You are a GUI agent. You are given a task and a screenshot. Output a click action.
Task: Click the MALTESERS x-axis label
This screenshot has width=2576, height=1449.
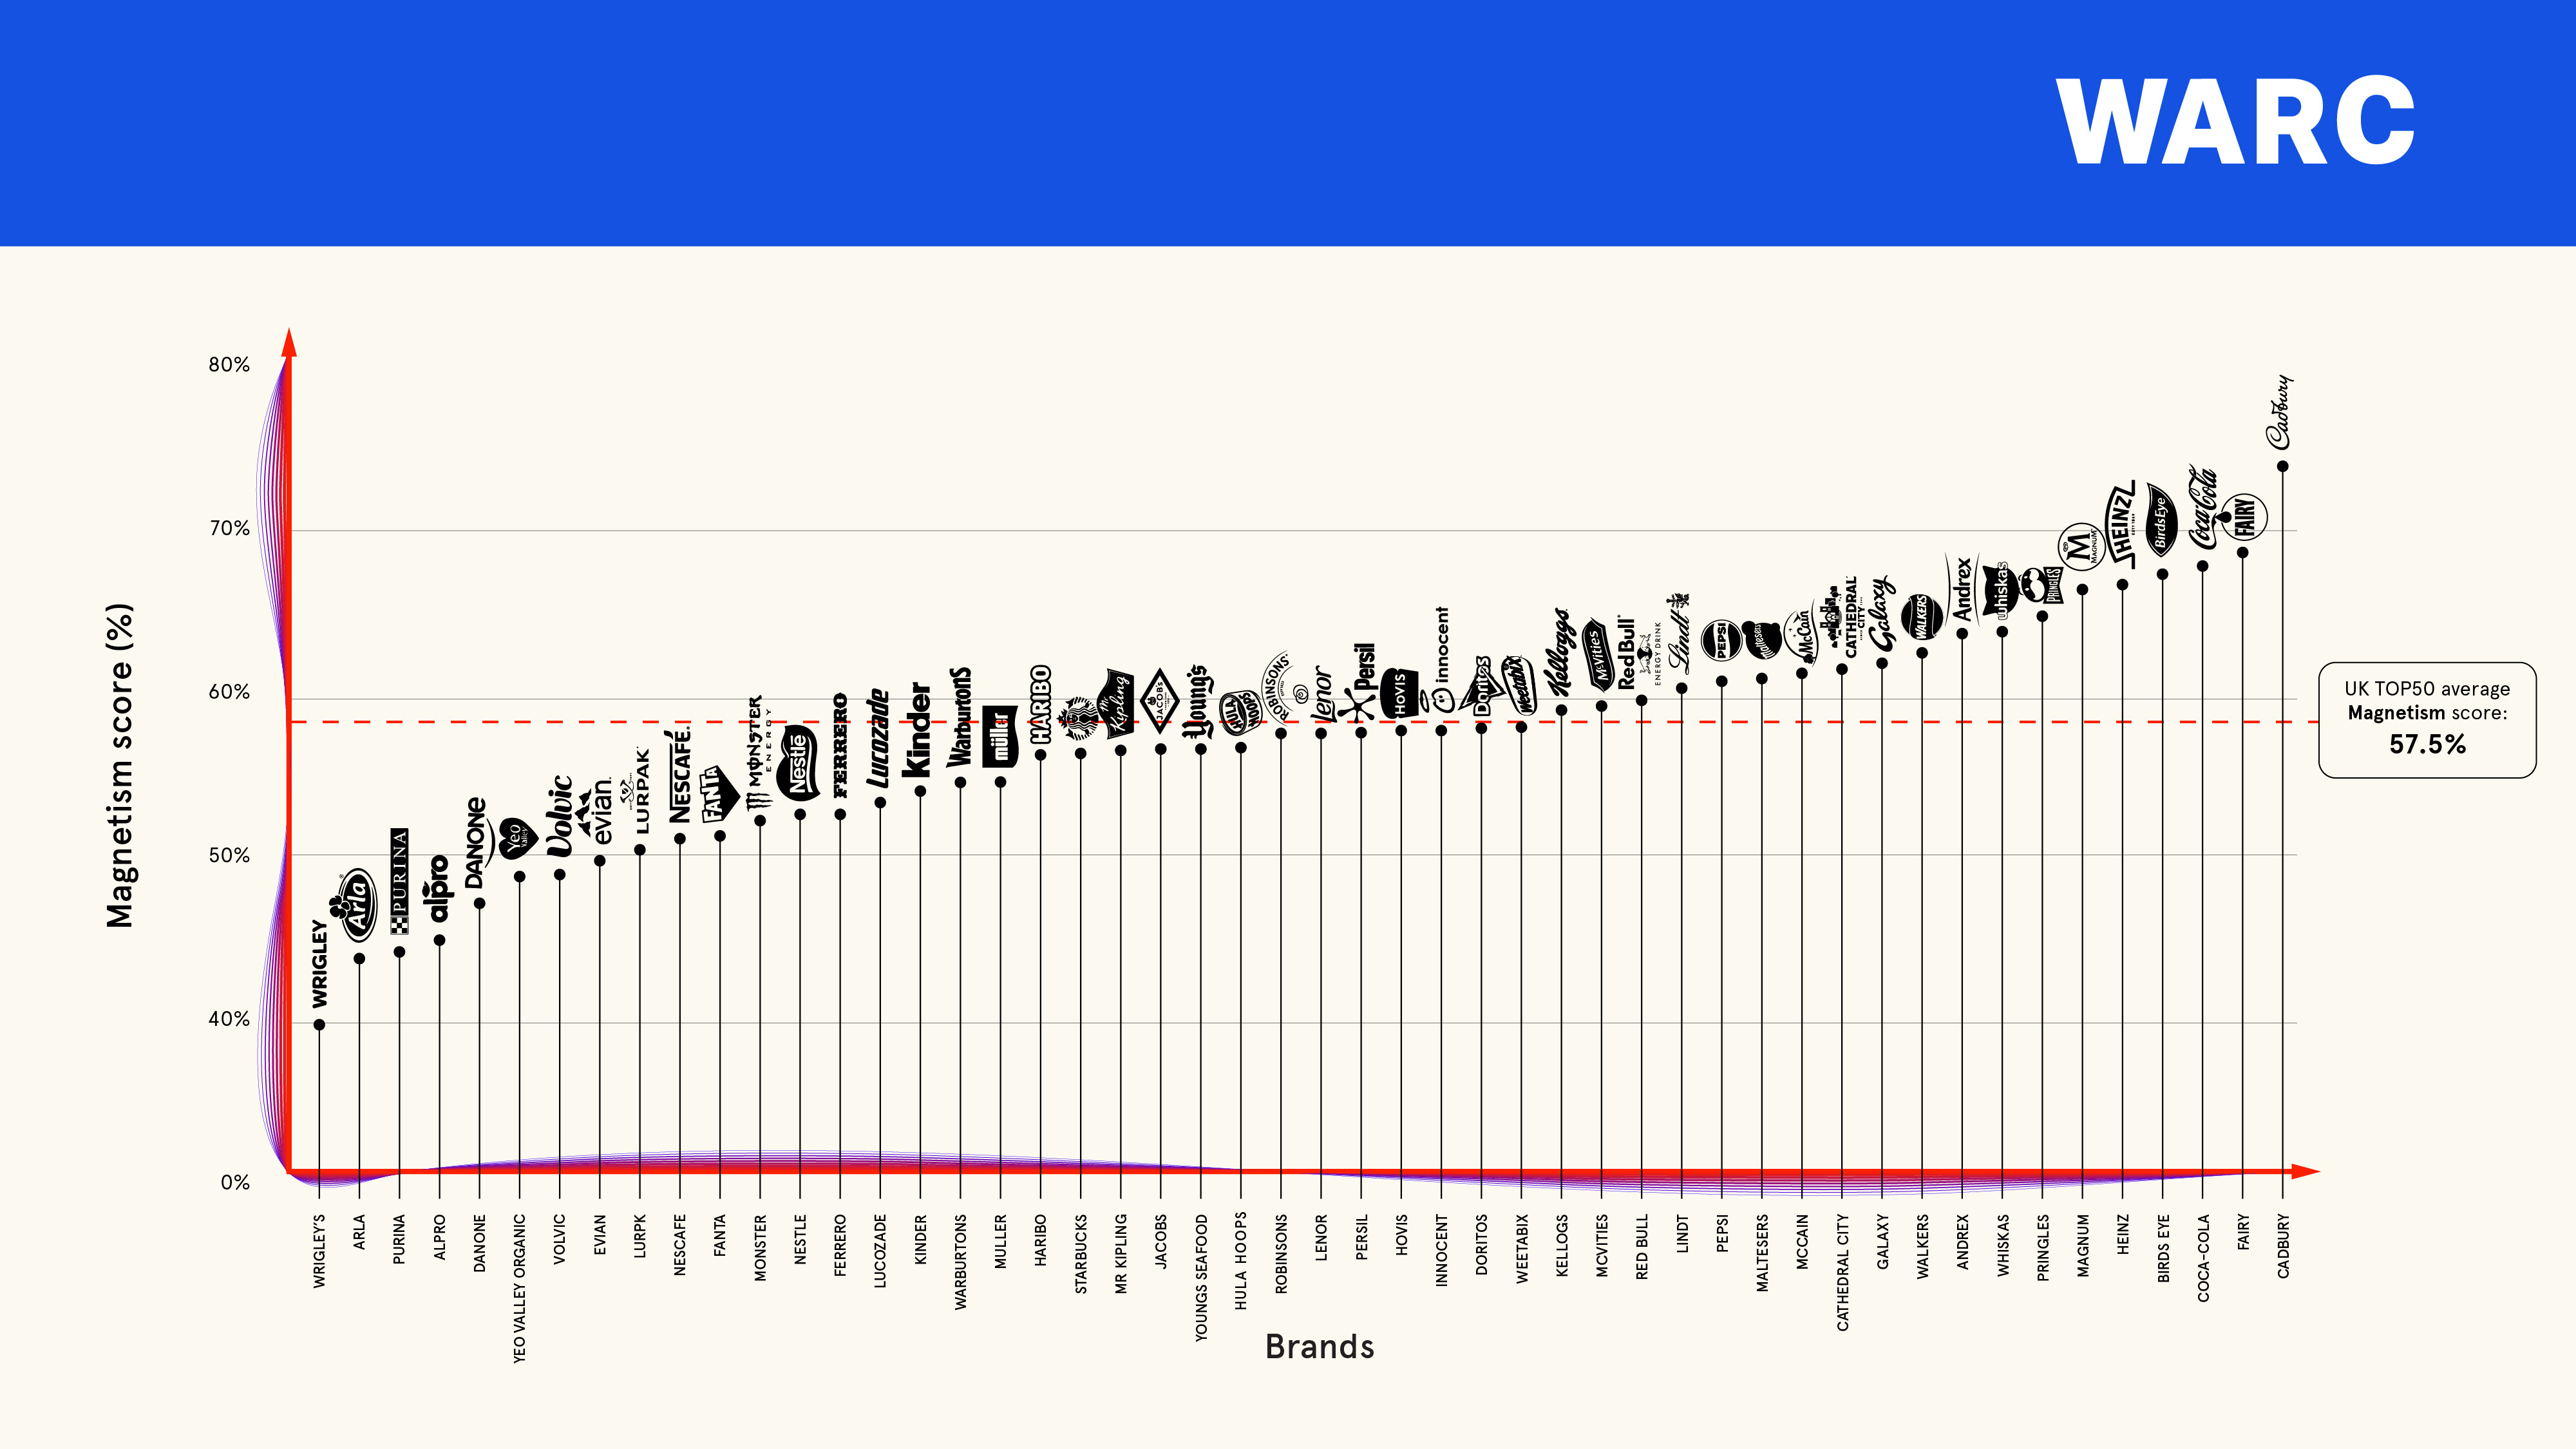[x=1762, y=1254]
